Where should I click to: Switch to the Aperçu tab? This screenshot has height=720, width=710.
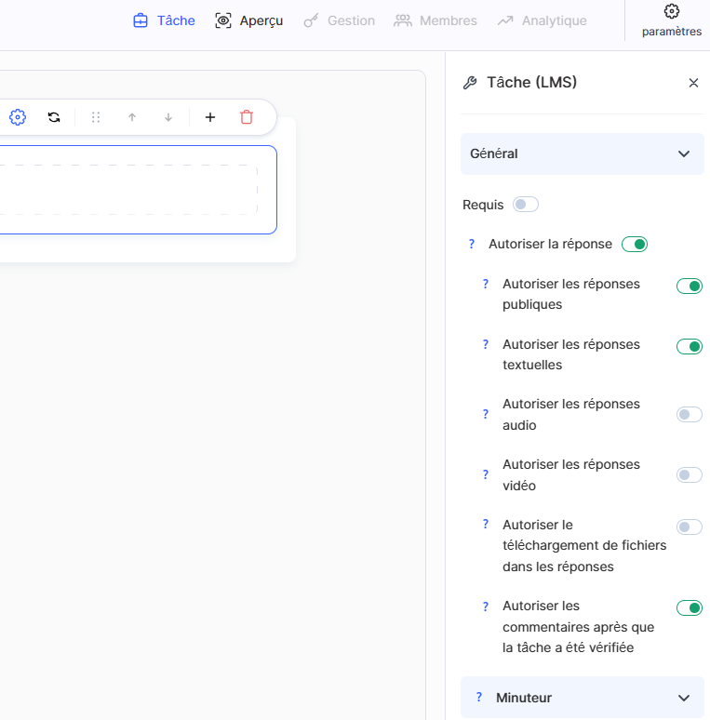pyautogui.click(x=248, y=20)
